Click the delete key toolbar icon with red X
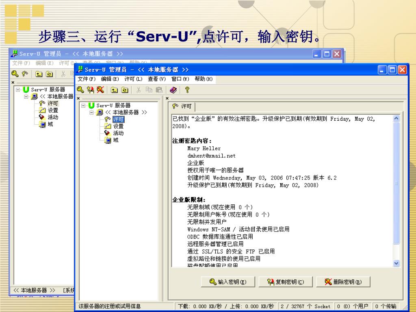This screenshot has width=416, height=312. (100, 90)
